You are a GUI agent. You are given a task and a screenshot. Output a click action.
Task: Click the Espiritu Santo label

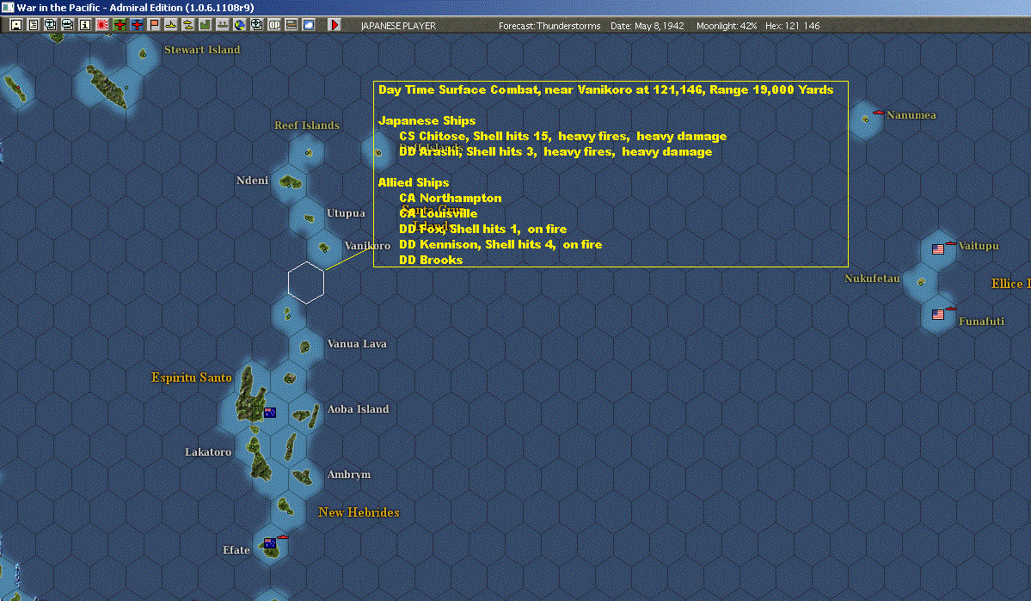click(x=192, y=377)
